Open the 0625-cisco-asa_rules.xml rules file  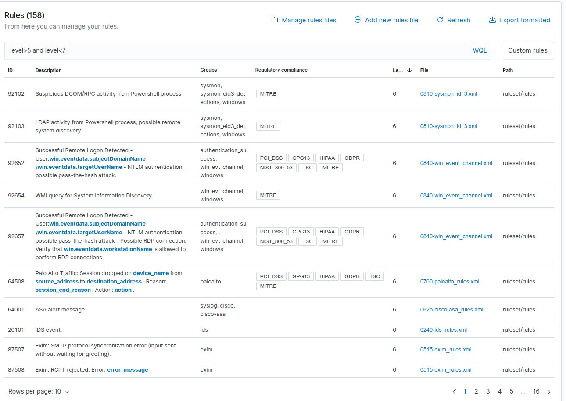[451, 309]
